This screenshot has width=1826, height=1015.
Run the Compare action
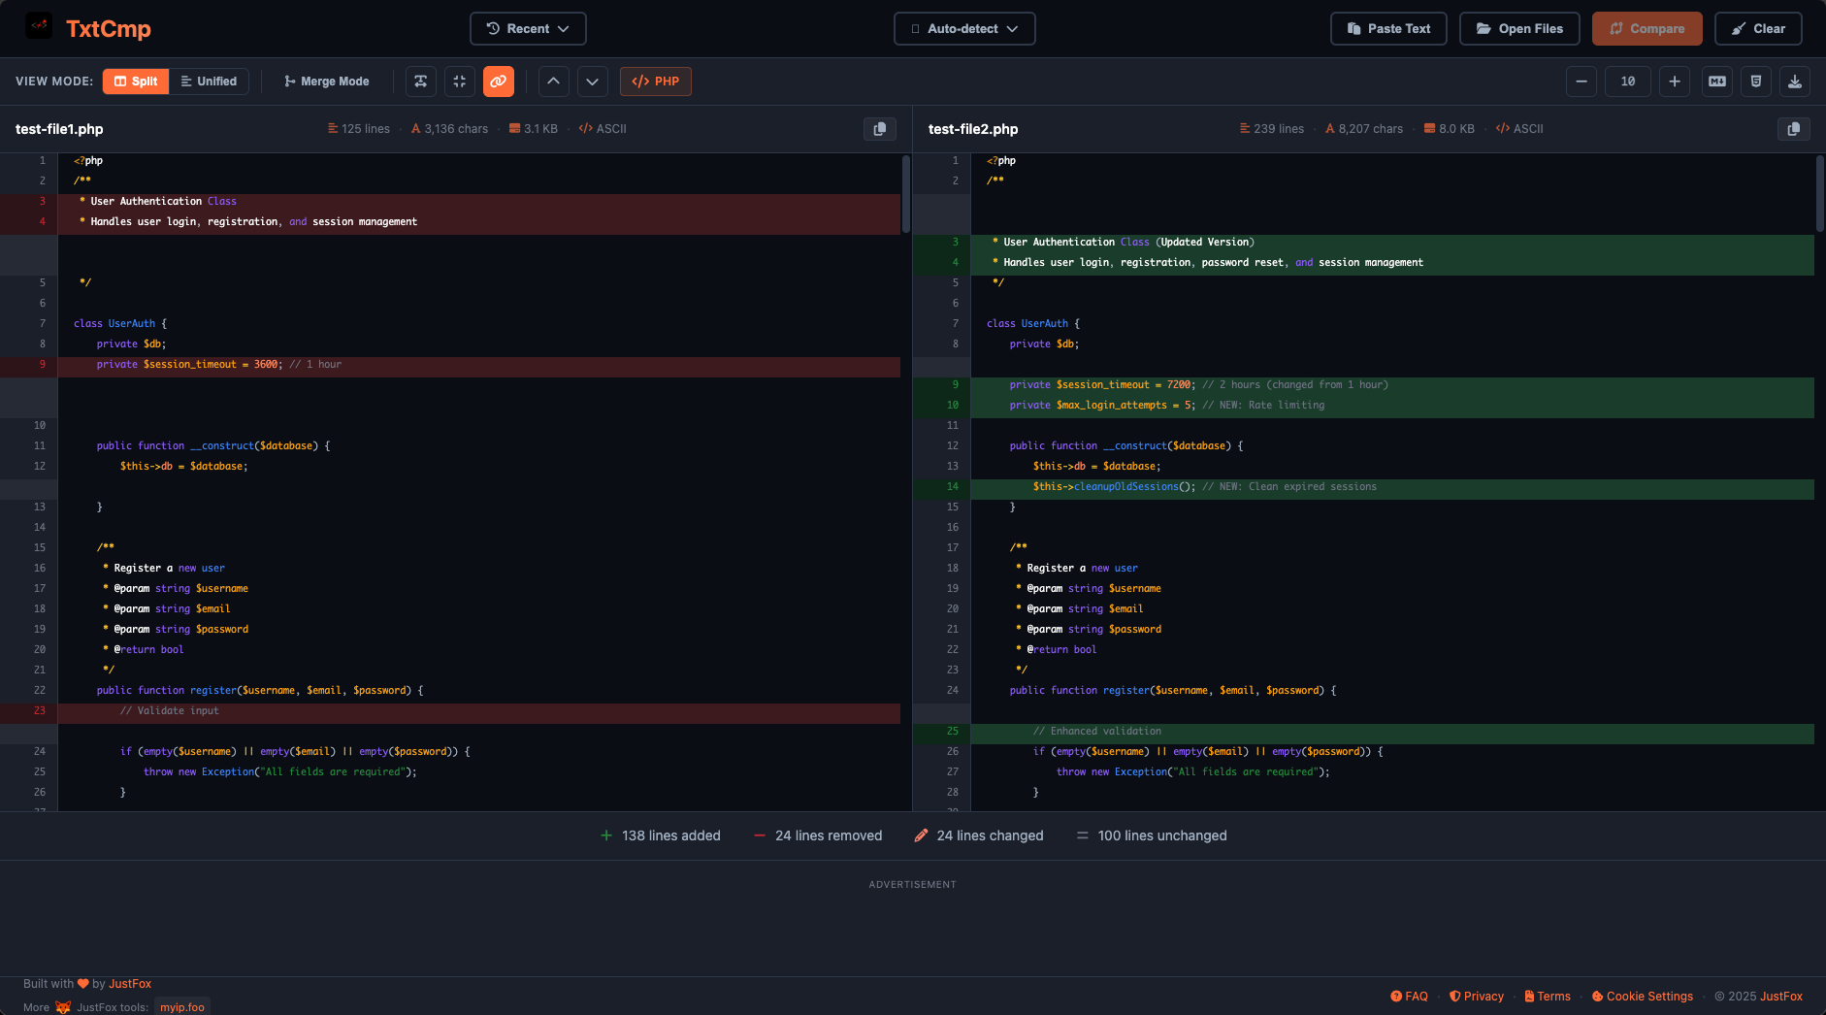[1647, 28]
